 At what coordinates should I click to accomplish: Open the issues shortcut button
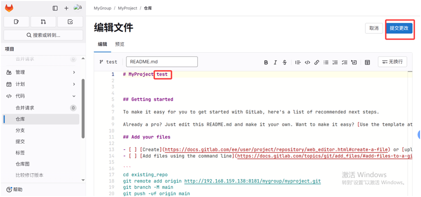16,22
